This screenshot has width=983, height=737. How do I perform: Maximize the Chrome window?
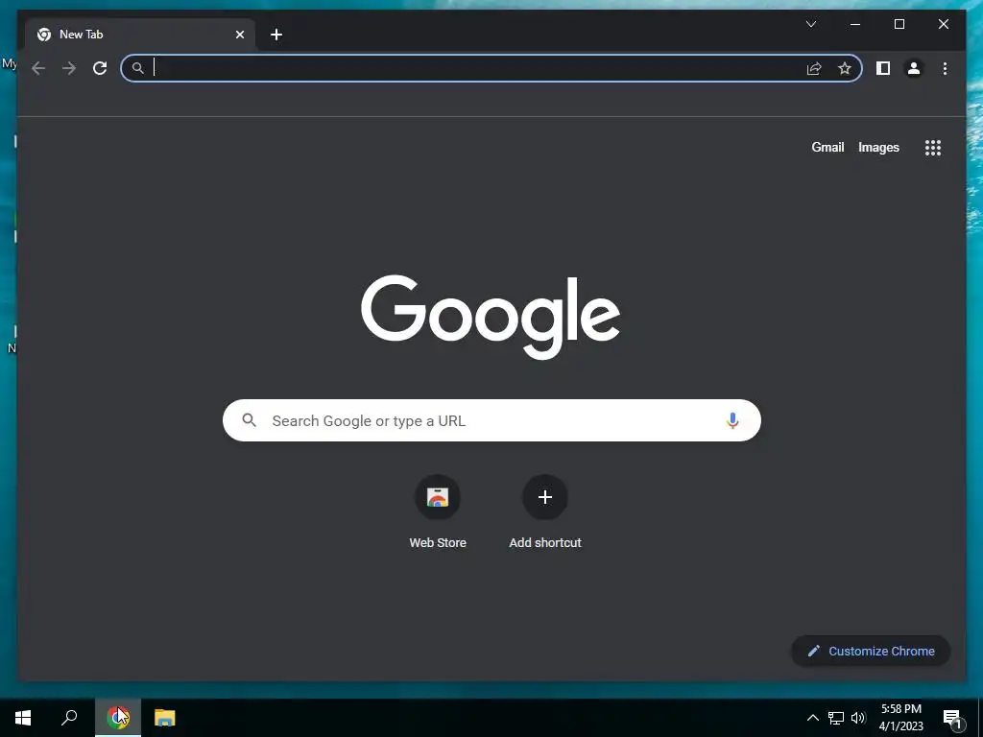click(x=899, y=24)
